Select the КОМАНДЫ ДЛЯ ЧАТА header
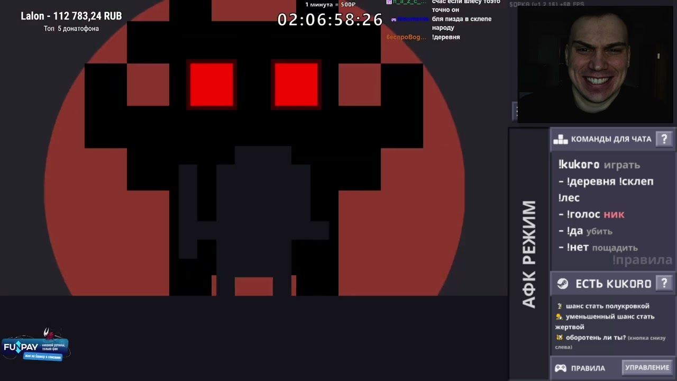This screenshot has height=381, width=677. tap(612, 139)
